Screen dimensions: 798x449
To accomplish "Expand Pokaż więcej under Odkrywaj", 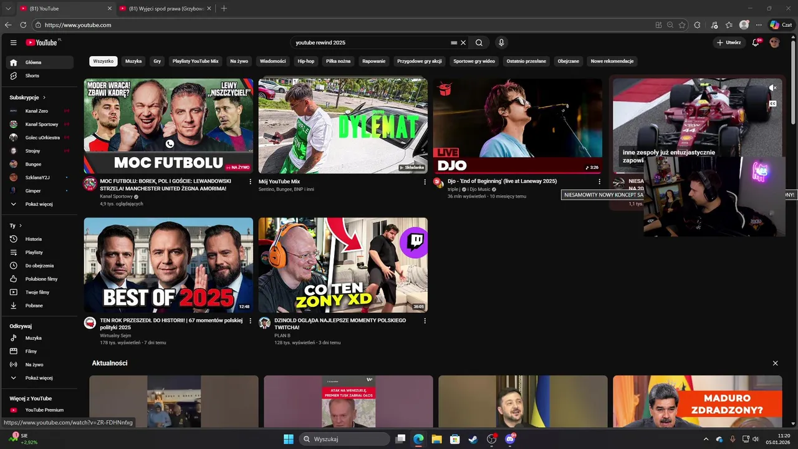I will click(x=40, y=378).
